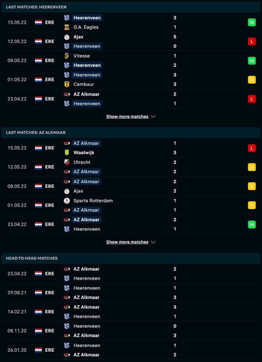Click the chevron arrow beside the Heerenveen Show more matches link
Screen dimensions: 262x362
pos(153,117)
